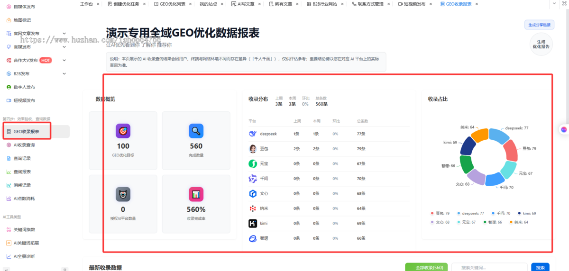Viewport: 569px width, 271px height.
Task: Click the 地图标记 map pin icon
Action: (x=9, y=20)
